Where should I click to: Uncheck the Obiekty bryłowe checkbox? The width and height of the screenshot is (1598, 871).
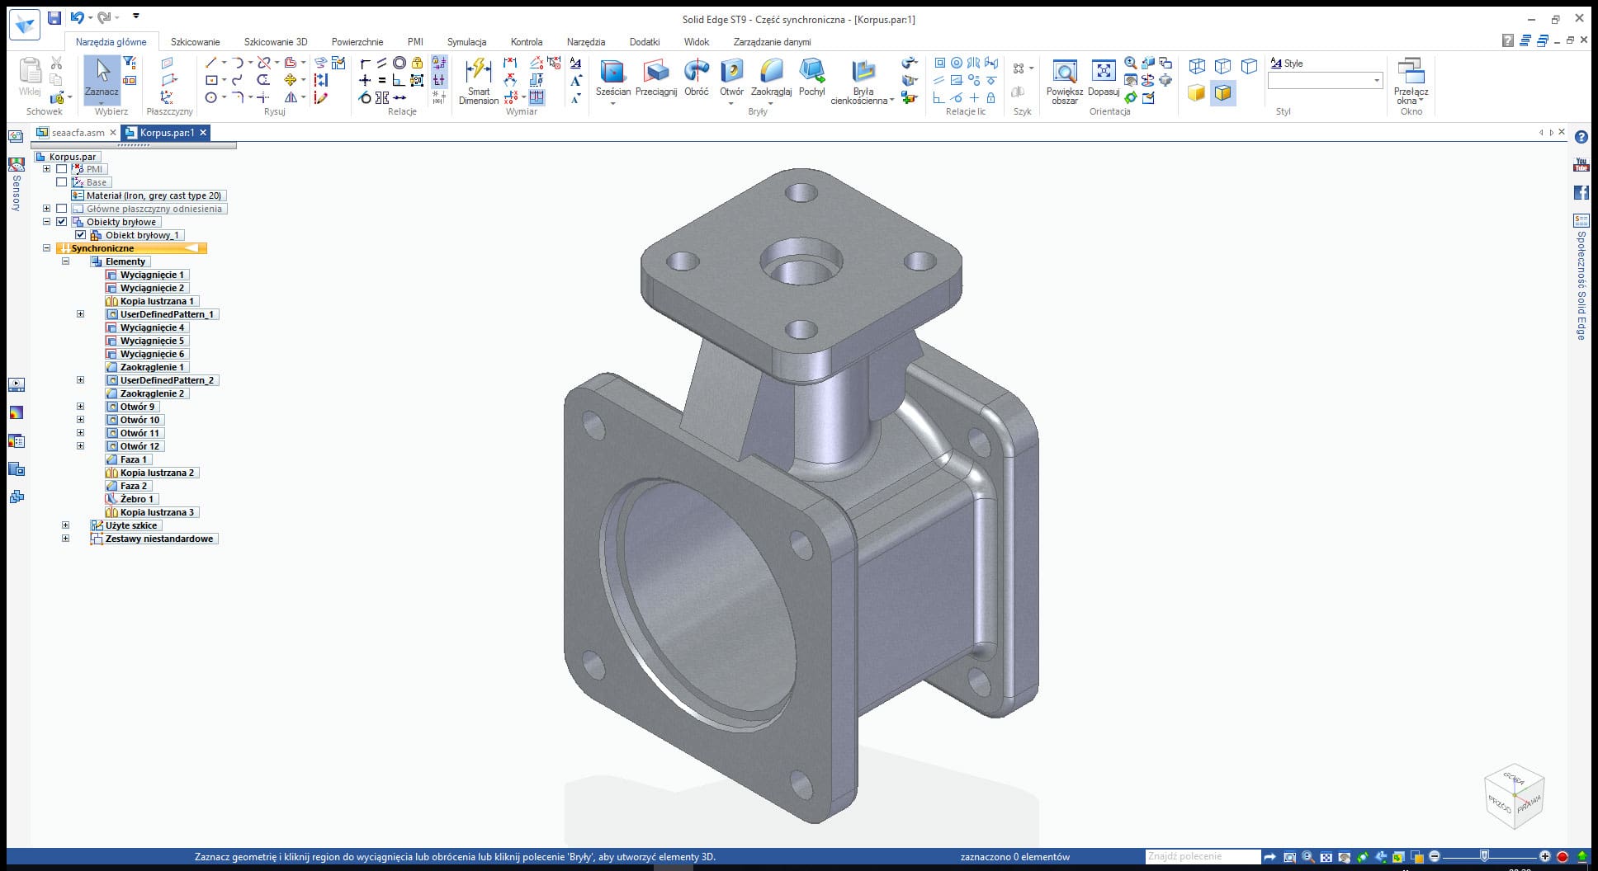pos(62,222)
